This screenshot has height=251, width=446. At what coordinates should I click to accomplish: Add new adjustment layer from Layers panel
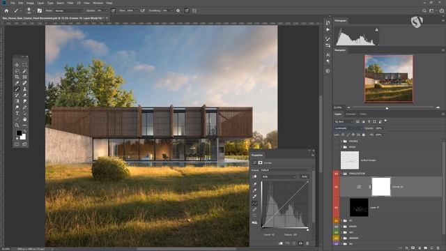[420, 248]
